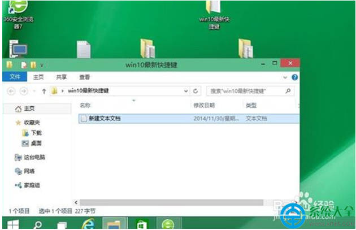Click the properties icon in title bar

[24, 65]
